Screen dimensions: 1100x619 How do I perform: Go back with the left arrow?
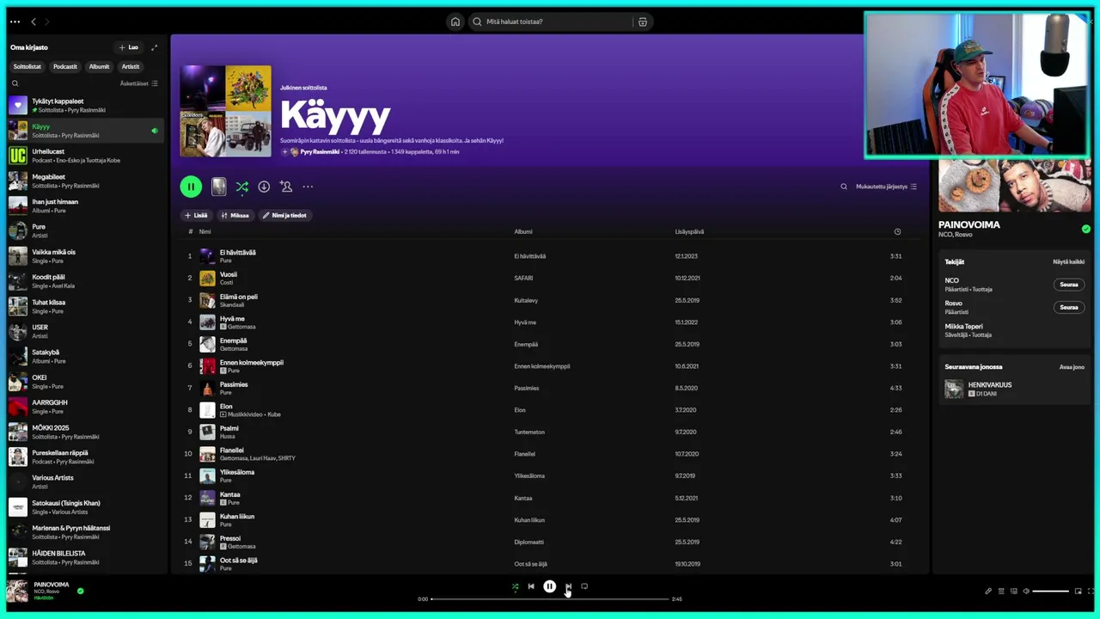click(34, 21)
